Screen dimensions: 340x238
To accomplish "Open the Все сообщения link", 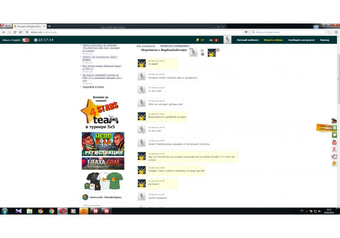I will pyautogui.click(x=146, y=46).
